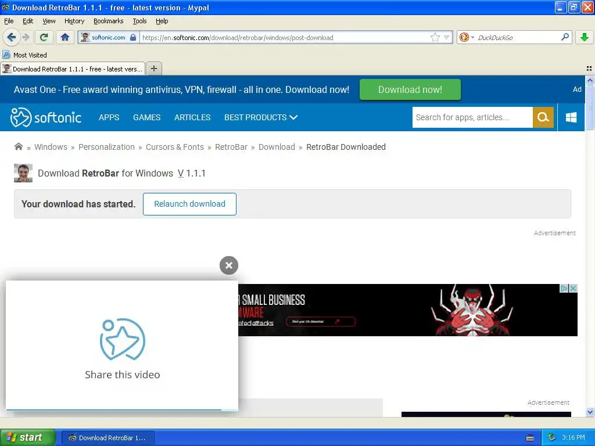Open the RetroBar breadcrumb link
The image size is (595, 446).
coord(231,147)
